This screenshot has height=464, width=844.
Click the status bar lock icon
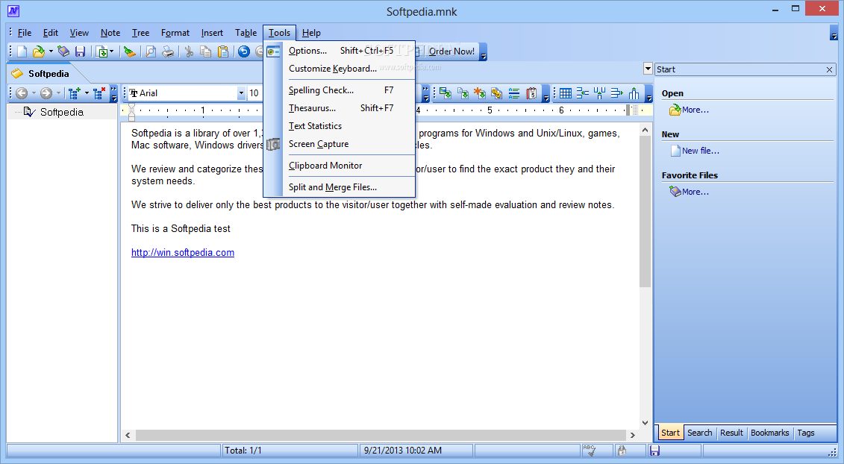pos(622,451)
